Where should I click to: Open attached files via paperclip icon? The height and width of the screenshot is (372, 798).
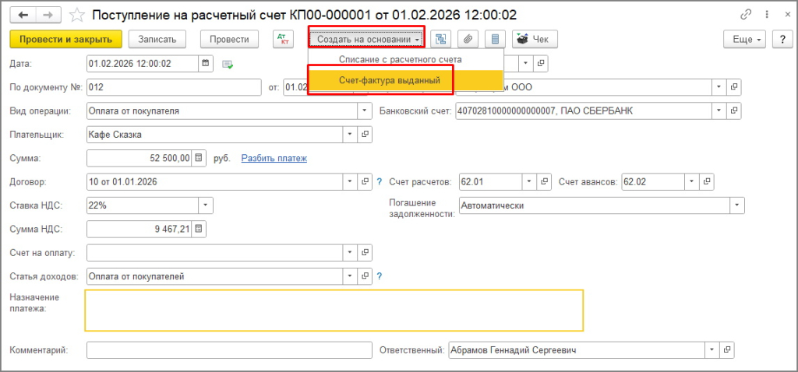point(468,39)
